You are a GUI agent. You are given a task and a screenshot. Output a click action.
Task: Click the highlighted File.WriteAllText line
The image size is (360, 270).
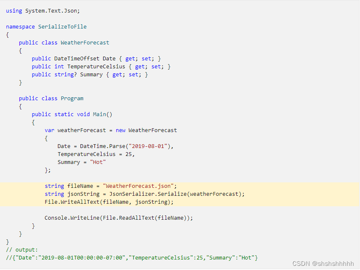pos(97,202)
